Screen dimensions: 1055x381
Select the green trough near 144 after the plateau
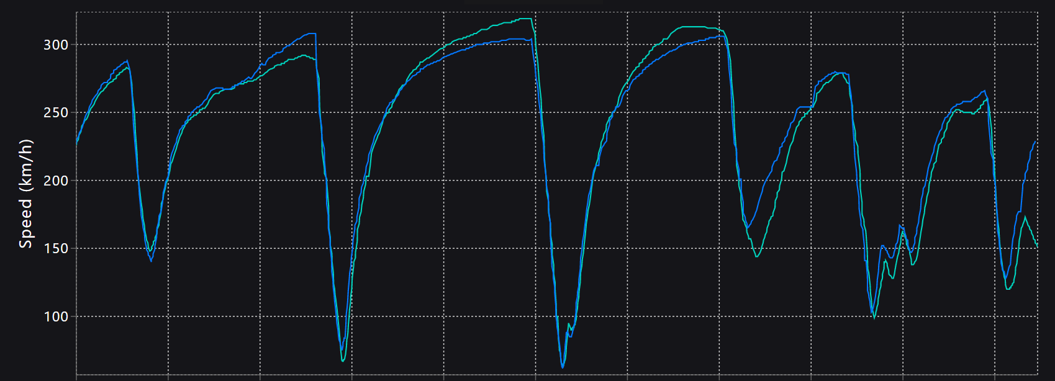click(x=757, y=256)
